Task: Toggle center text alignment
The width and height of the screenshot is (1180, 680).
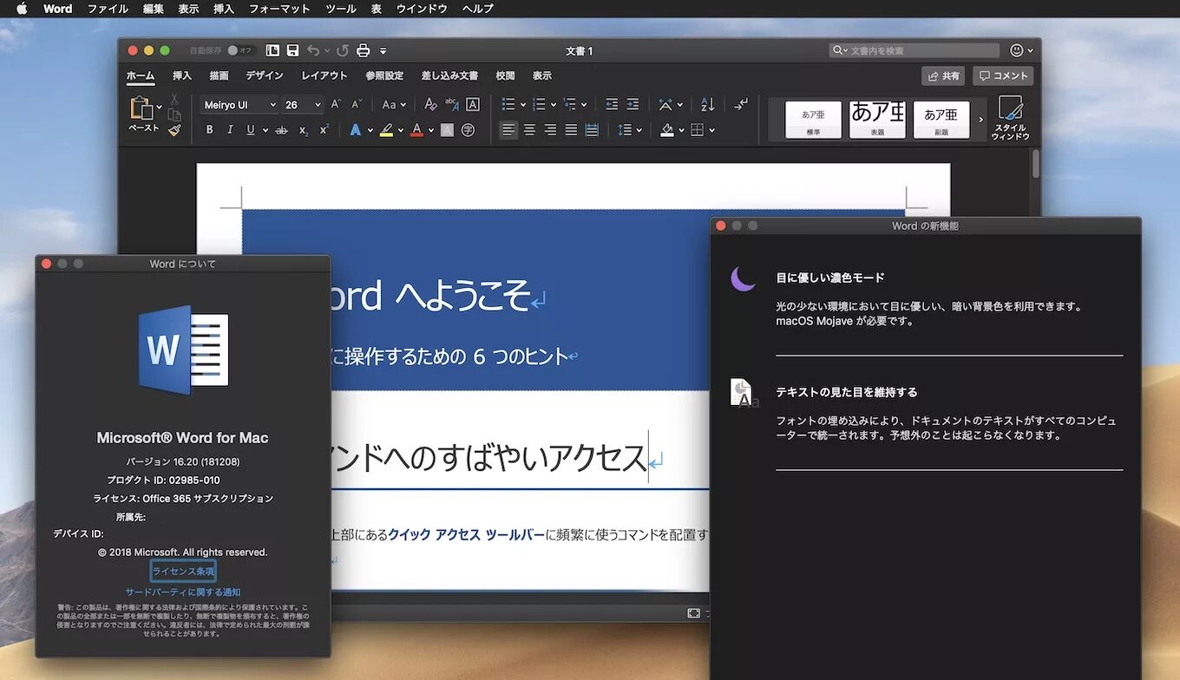Action: tap(529, 130)
